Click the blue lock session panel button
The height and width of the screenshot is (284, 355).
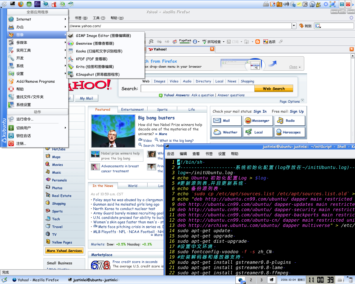[342, 4]
